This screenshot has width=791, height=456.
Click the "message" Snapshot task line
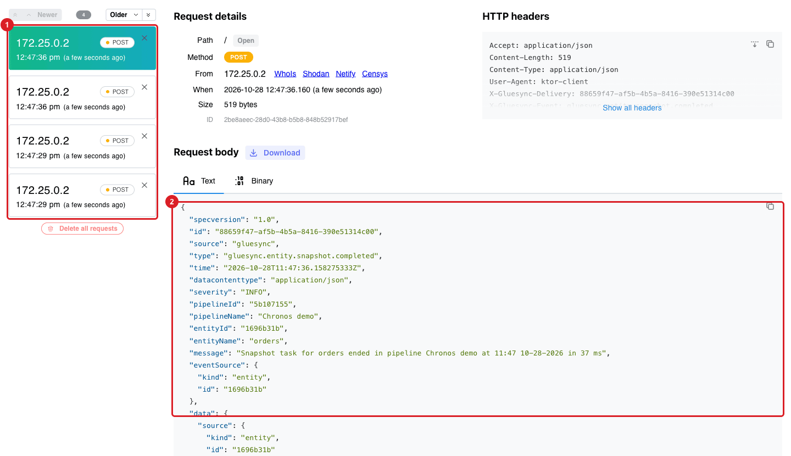400,353
